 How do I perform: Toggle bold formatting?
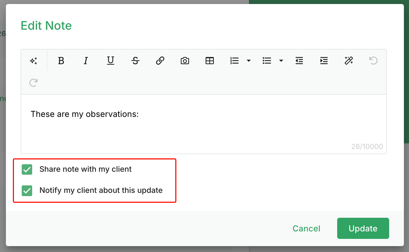pos(61,61)
